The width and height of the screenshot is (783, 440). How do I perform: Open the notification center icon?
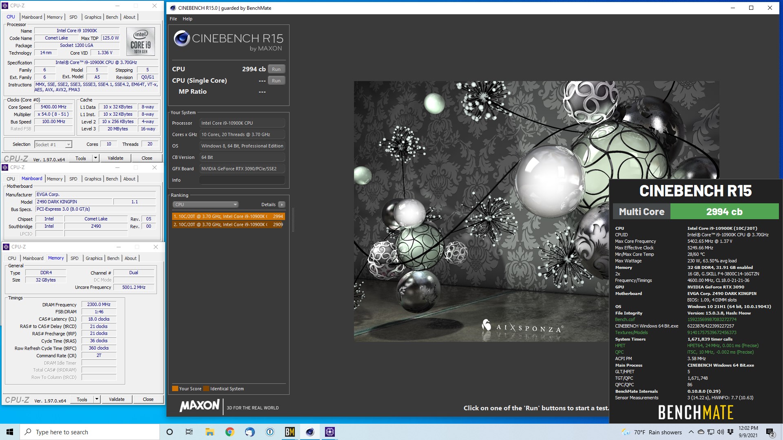[770, 432]
